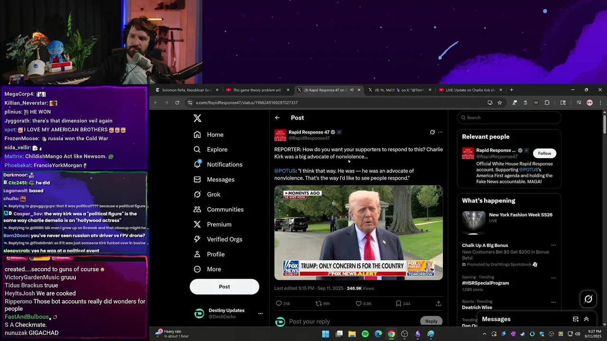Click the new message icon in Messages drawer
The image size is (607, 341).
click(576, 319)
